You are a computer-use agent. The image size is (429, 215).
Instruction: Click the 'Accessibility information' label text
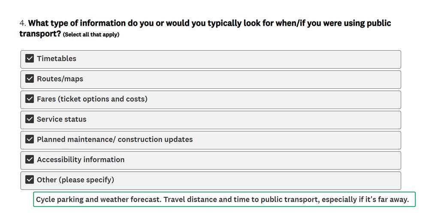[x=81, y=160]
